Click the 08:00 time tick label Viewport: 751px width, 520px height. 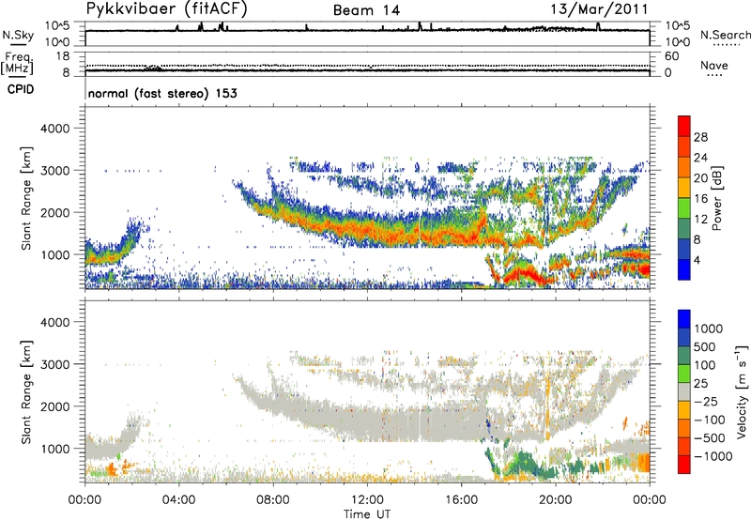point(273,500)
